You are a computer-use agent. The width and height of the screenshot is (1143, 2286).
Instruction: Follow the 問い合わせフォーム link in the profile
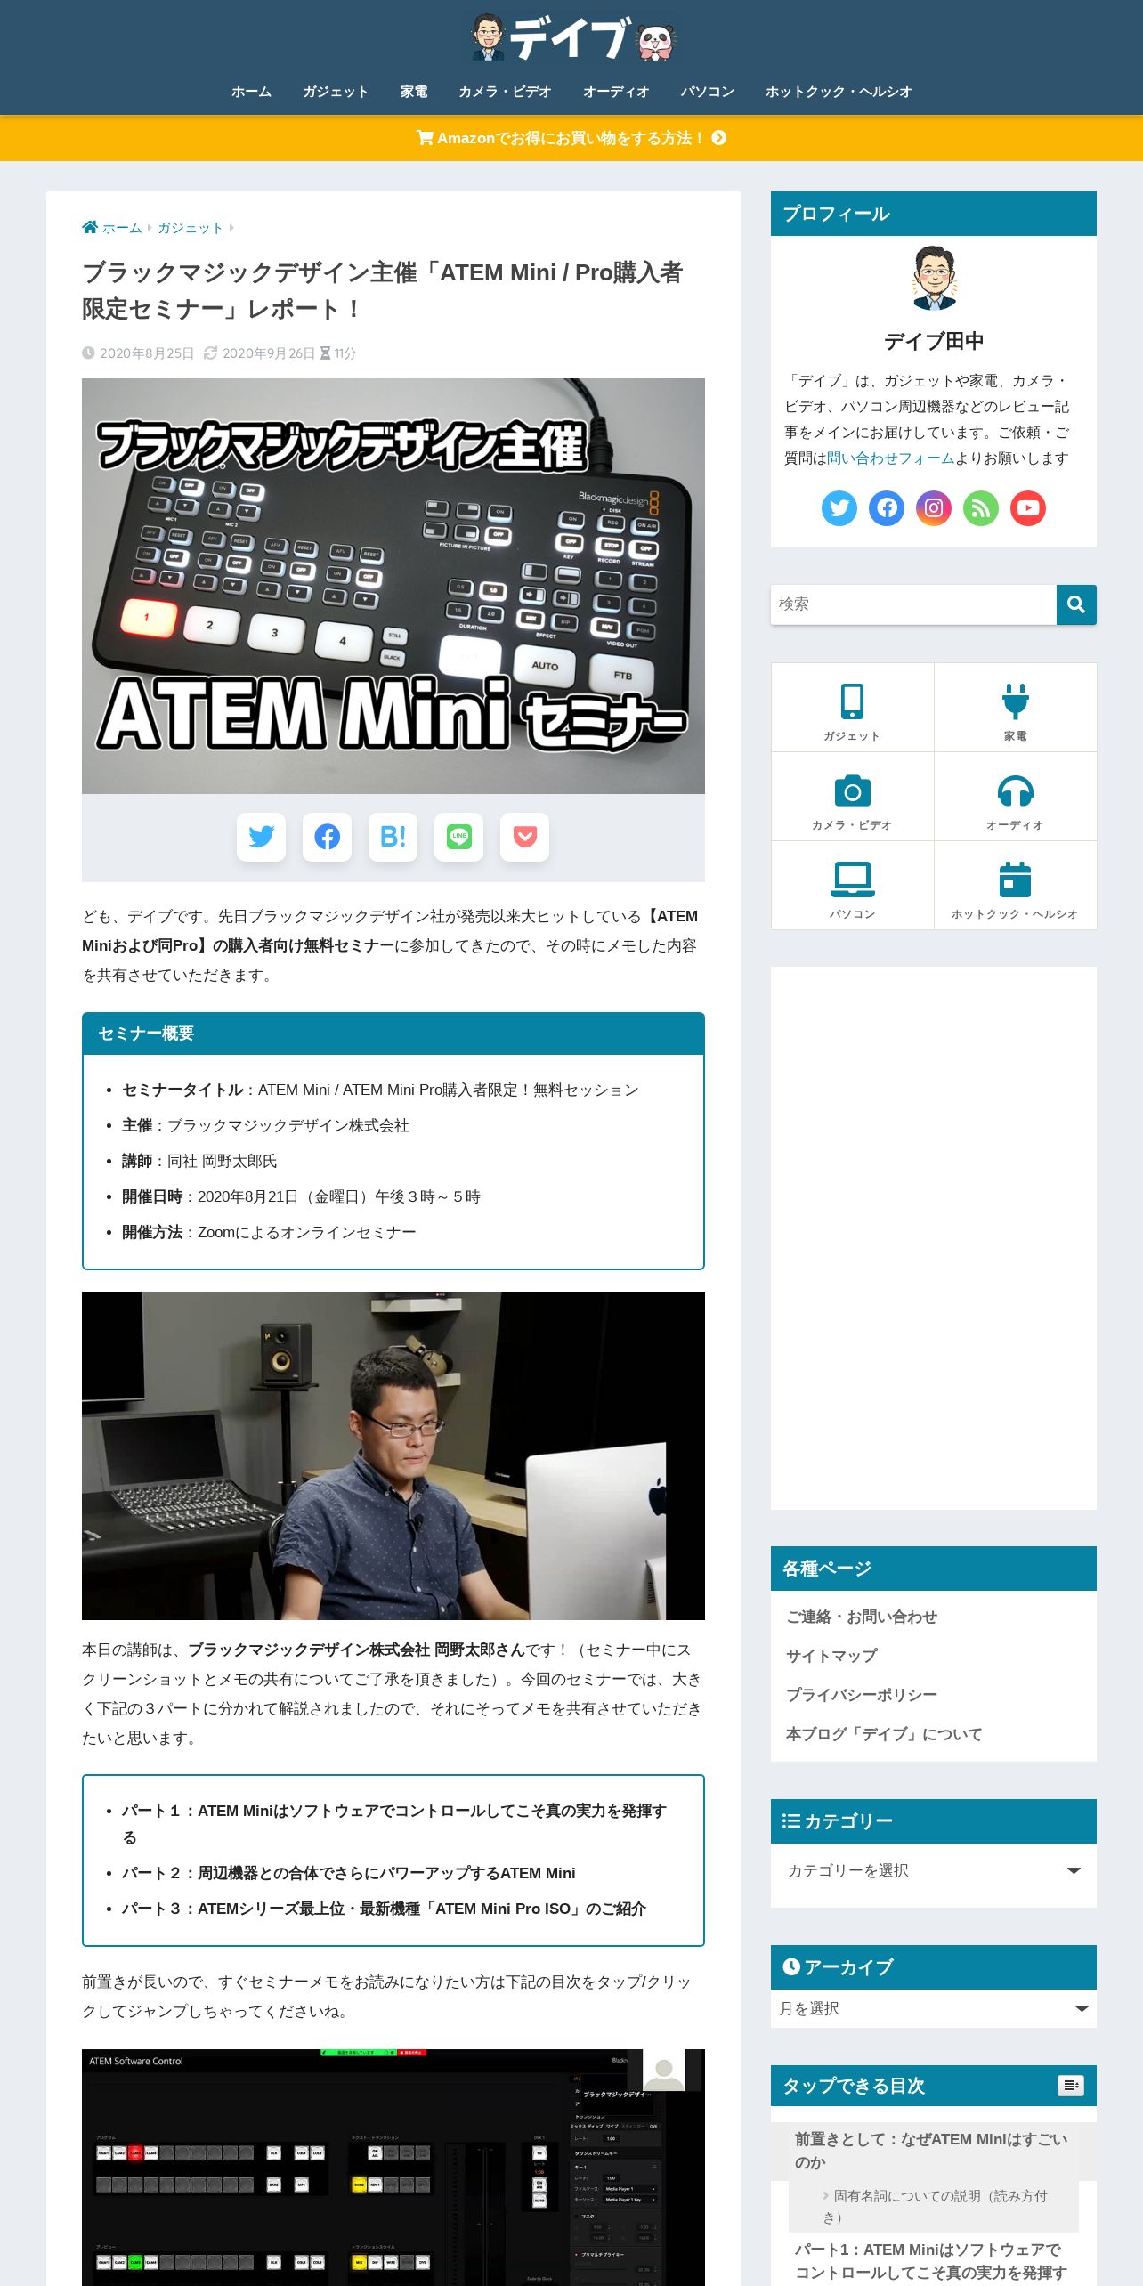(x=890, y=458)
